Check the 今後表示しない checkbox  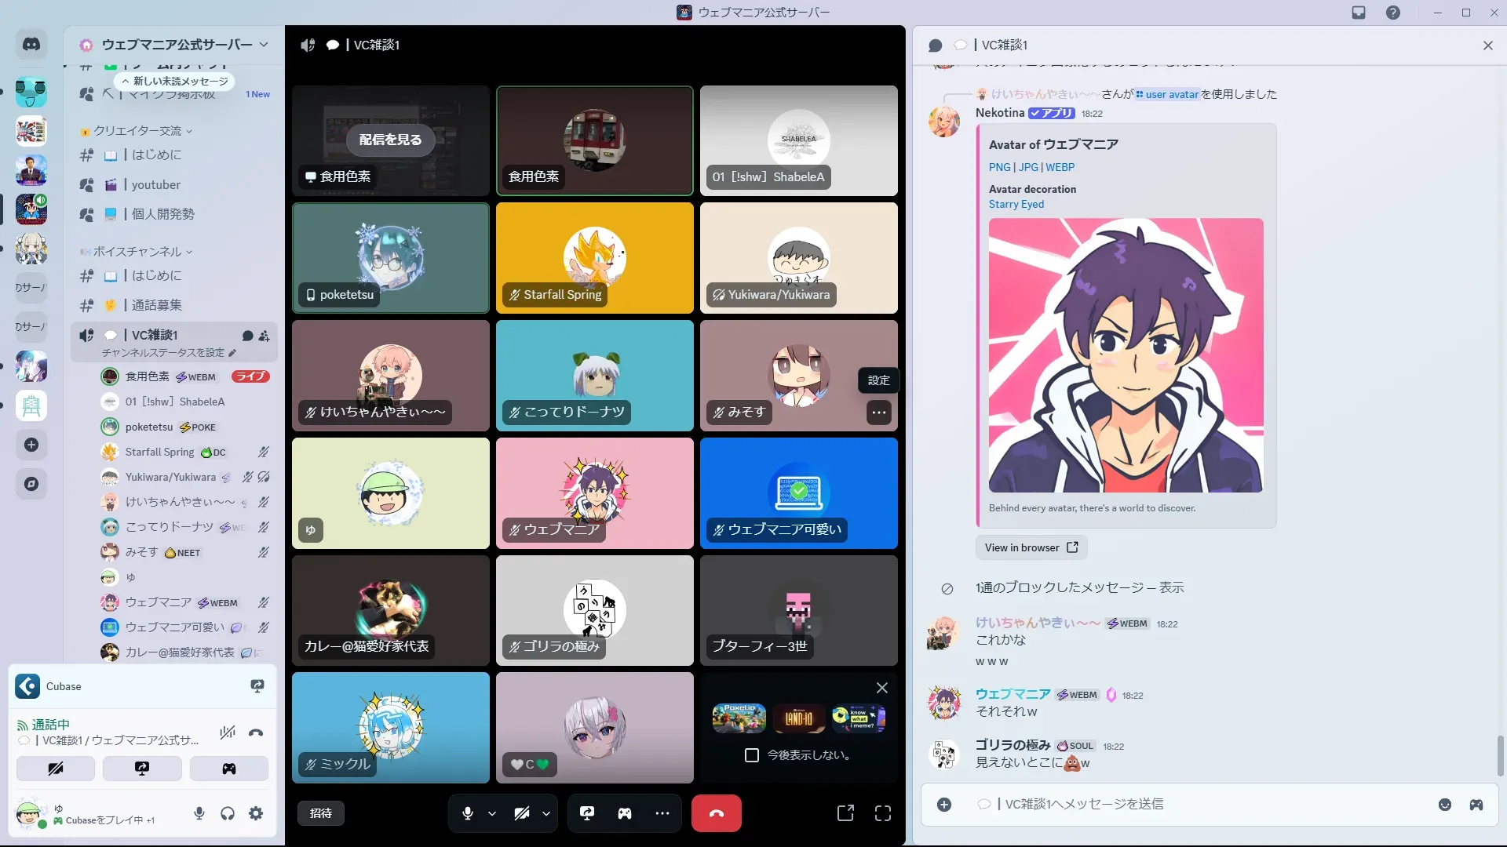coord(752,755)
